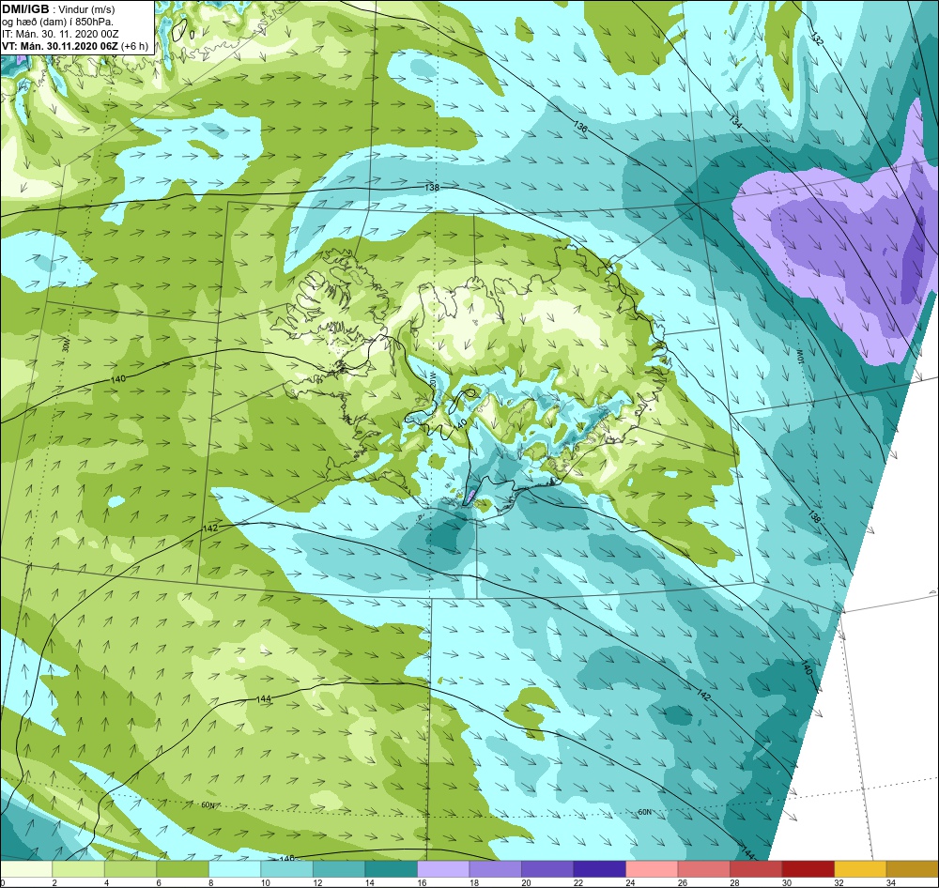Click the 138 contour label east of Iceland
The image size is (939, 888).
point(814,515)
